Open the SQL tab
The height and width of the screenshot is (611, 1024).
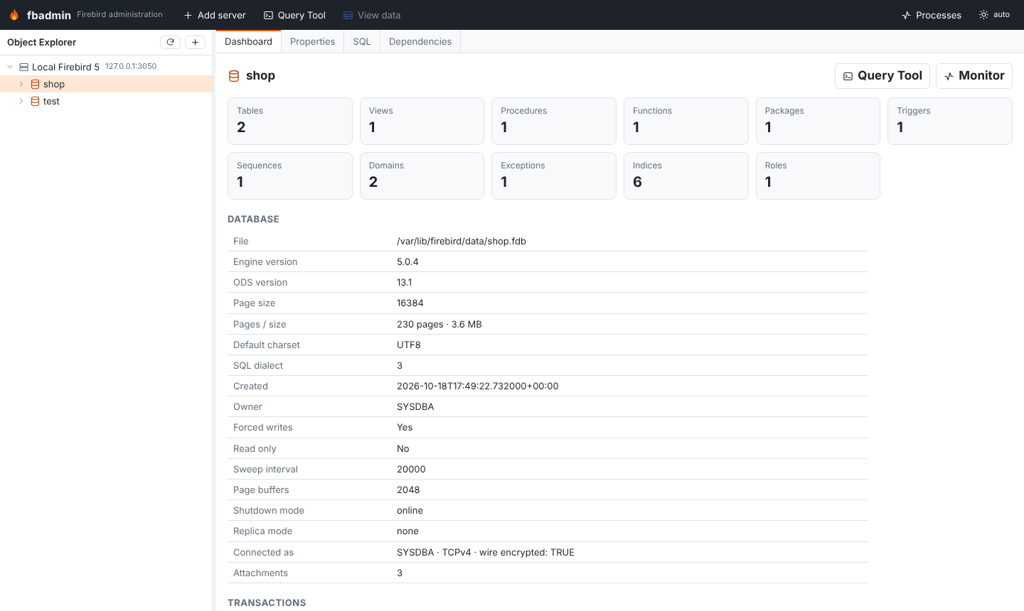362,41
